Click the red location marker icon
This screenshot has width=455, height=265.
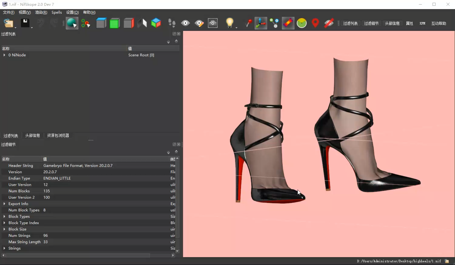[315, 23]
